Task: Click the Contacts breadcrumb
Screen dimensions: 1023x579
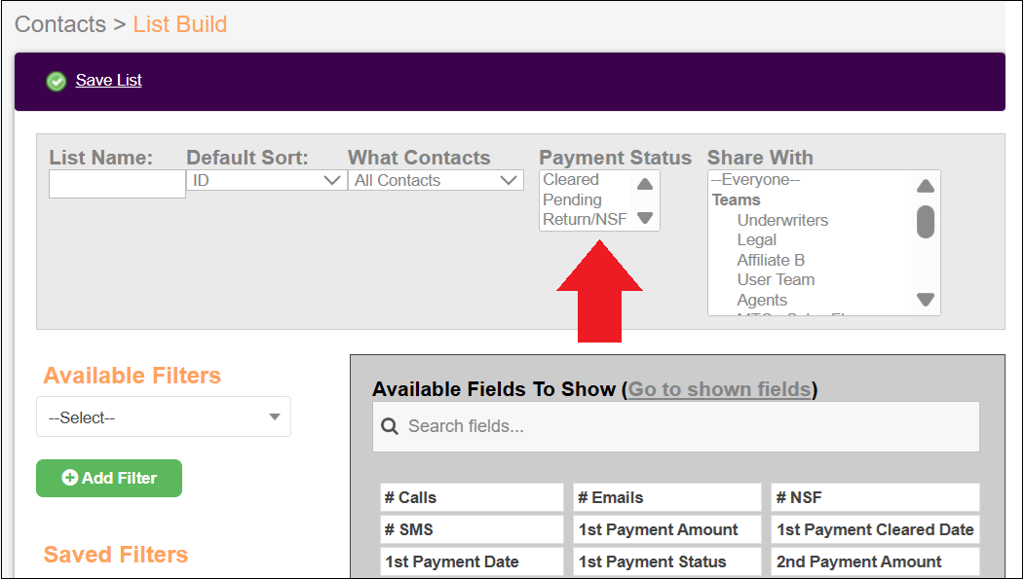Action: (60, 24)
